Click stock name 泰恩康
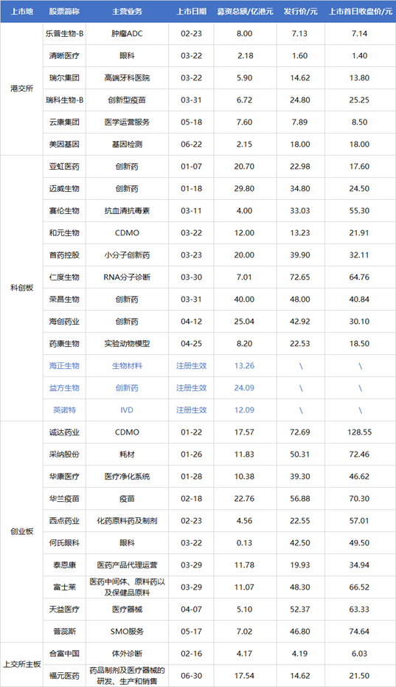This screenshot has height=687, width=396. [x=64, y=565]
